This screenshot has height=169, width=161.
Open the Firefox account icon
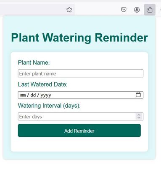pyautogui.click(x=137, y=10)
